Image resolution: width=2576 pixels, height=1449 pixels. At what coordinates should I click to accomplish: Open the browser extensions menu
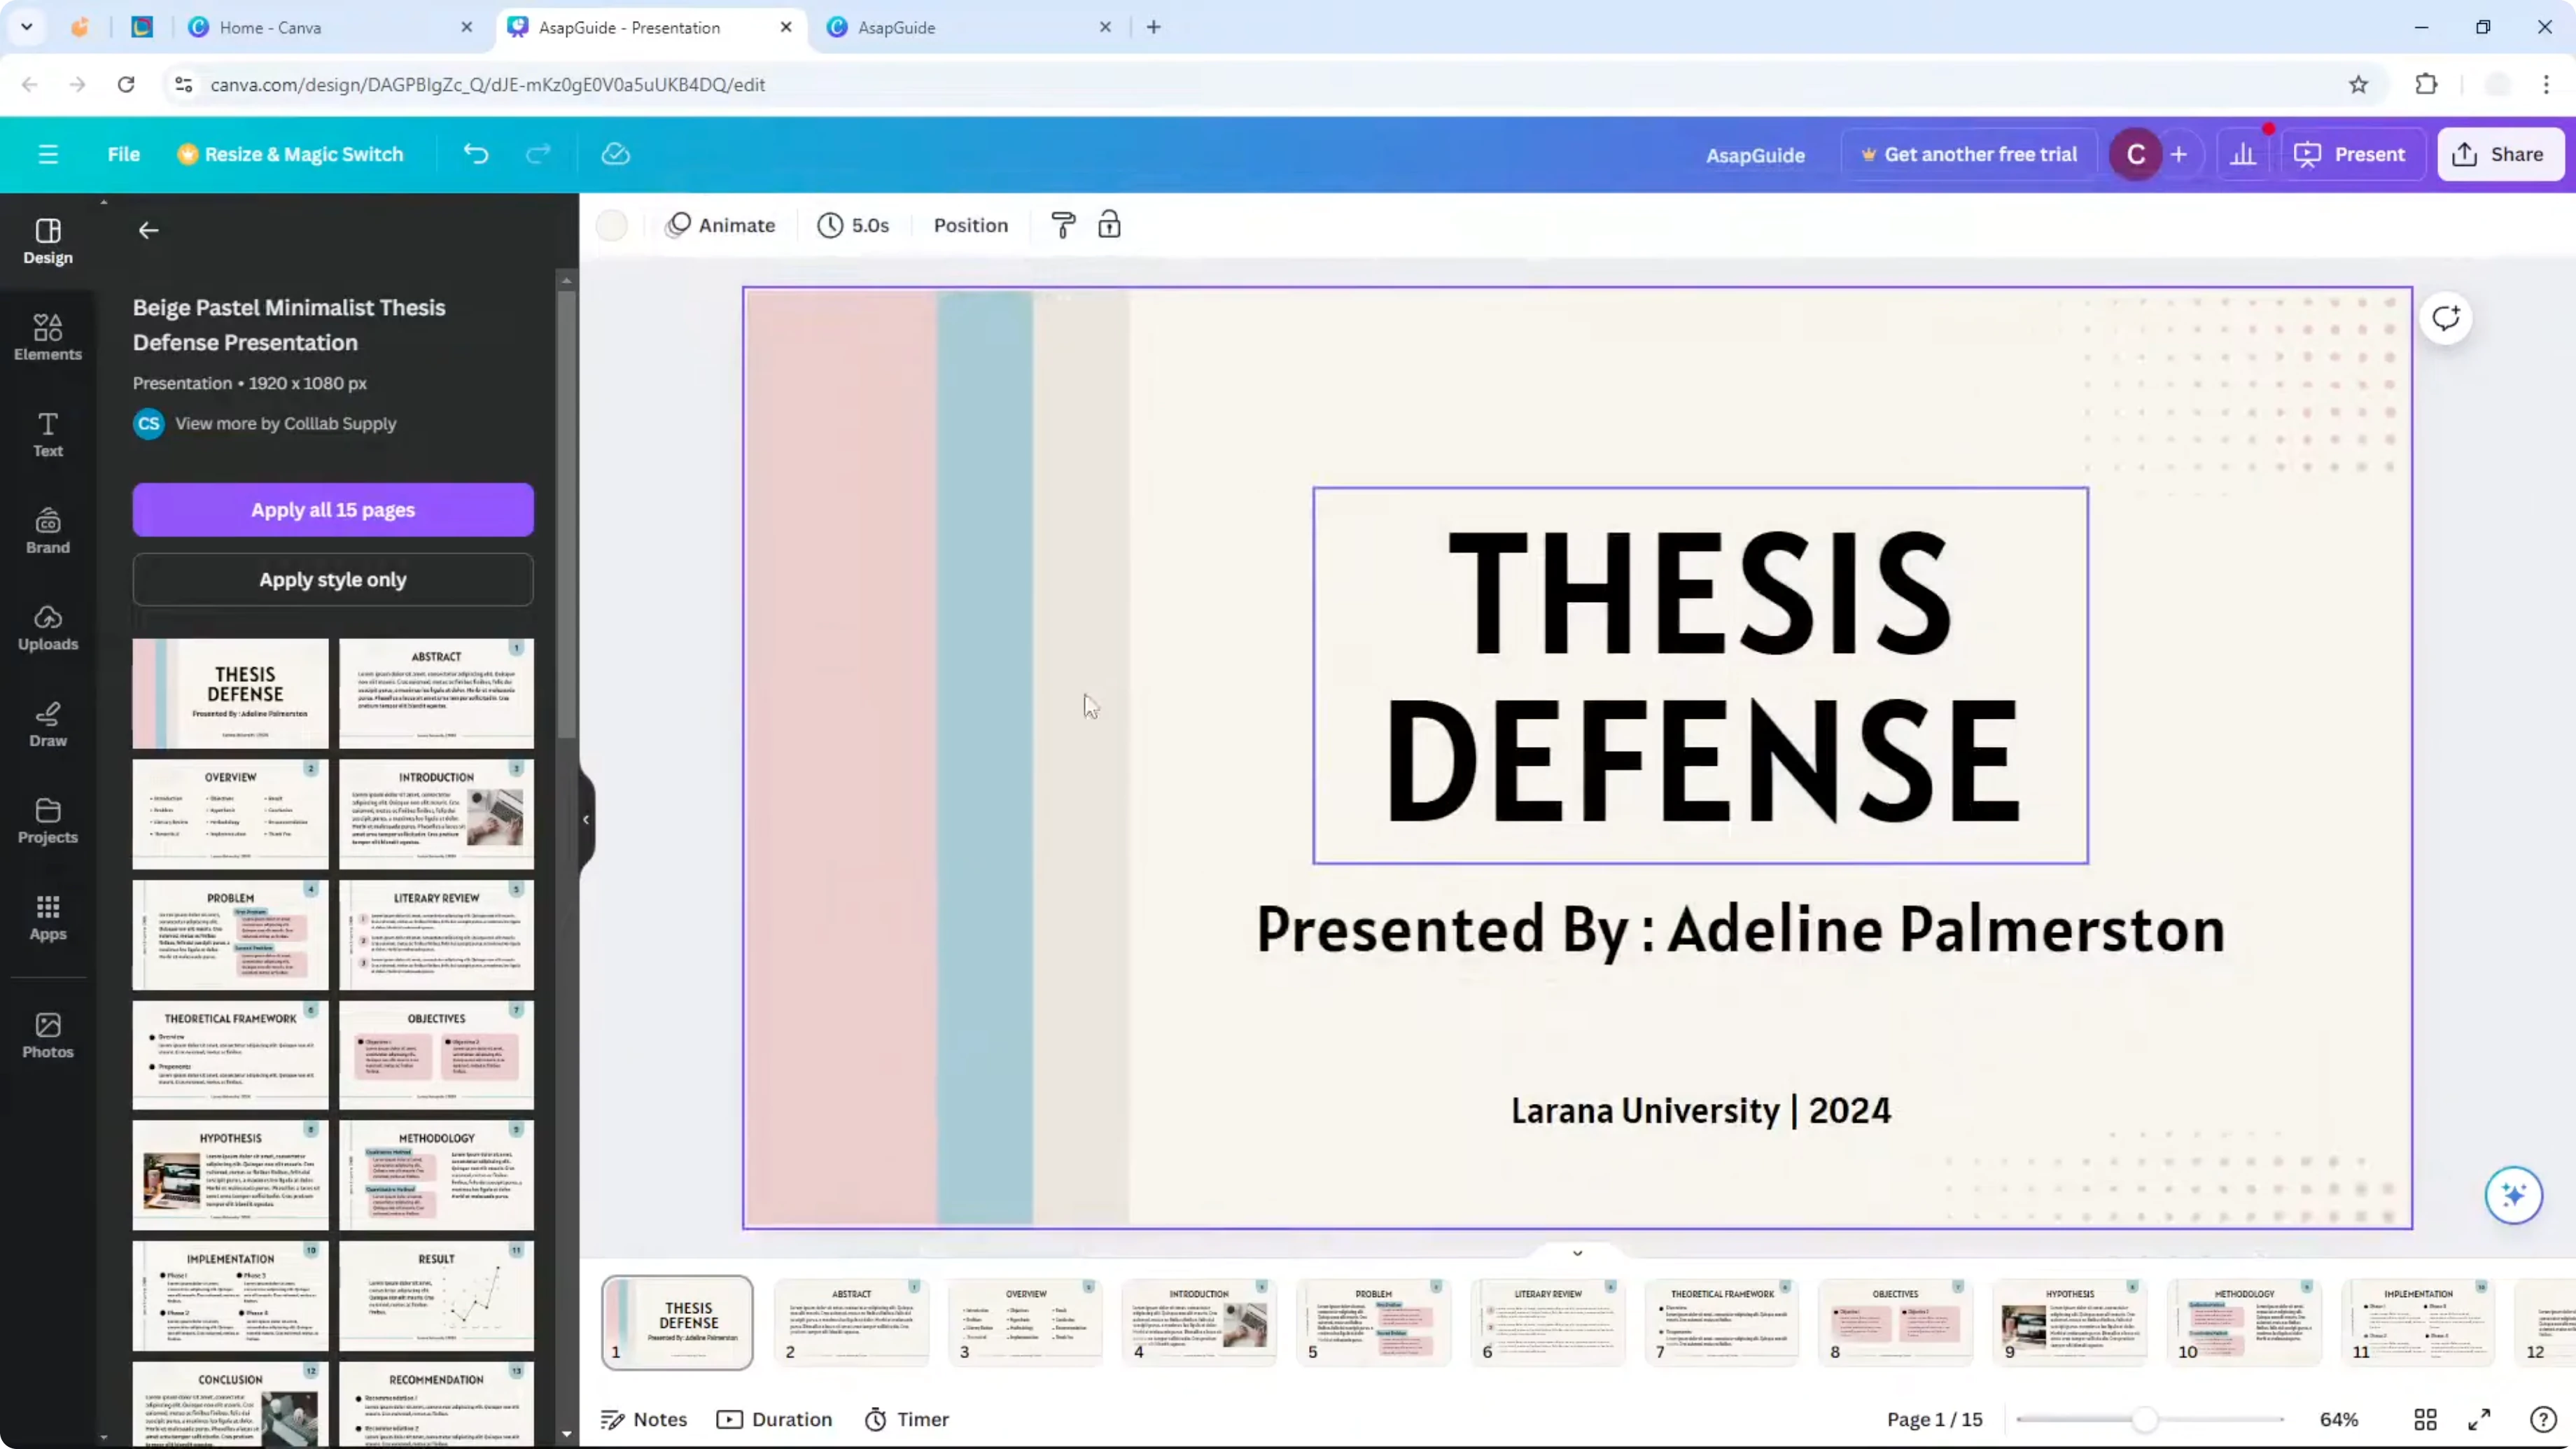2426,85
